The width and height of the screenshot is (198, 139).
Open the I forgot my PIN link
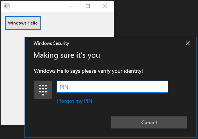tap(74, 101)
